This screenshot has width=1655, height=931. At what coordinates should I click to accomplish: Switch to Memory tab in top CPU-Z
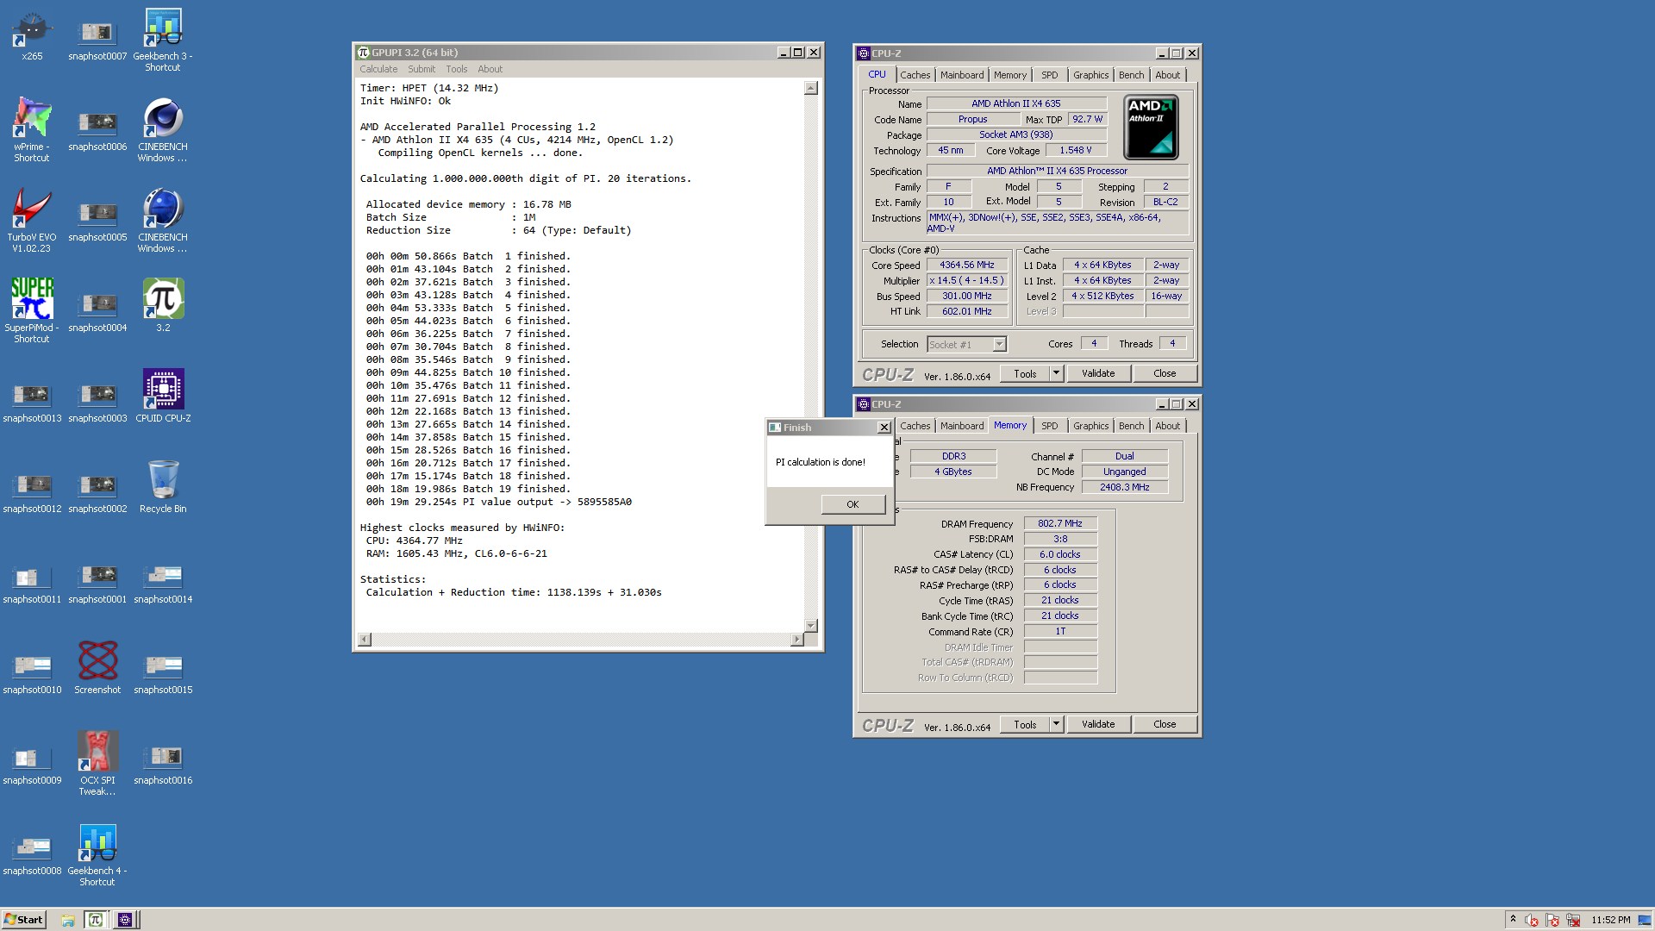pyautogui.click(x=1009, y=75)
